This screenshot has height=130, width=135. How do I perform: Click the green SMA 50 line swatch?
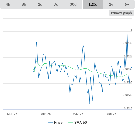pos(71,123)
